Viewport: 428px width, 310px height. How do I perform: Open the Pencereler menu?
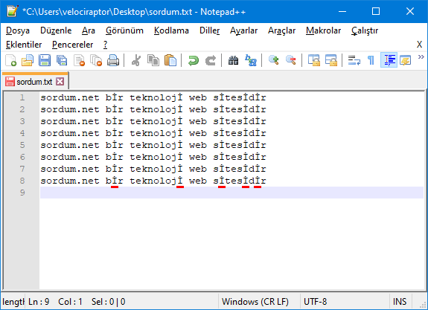tap(73, 45)
